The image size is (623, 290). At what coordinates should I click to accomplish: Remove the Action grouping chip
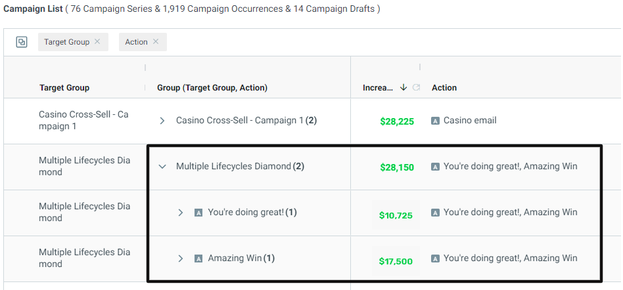tap(156, 41)
